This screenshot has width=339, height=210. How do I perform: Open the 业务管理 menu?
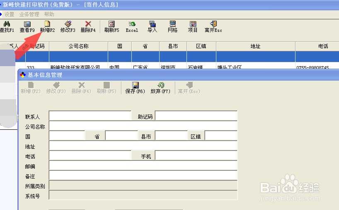point(29,14)
